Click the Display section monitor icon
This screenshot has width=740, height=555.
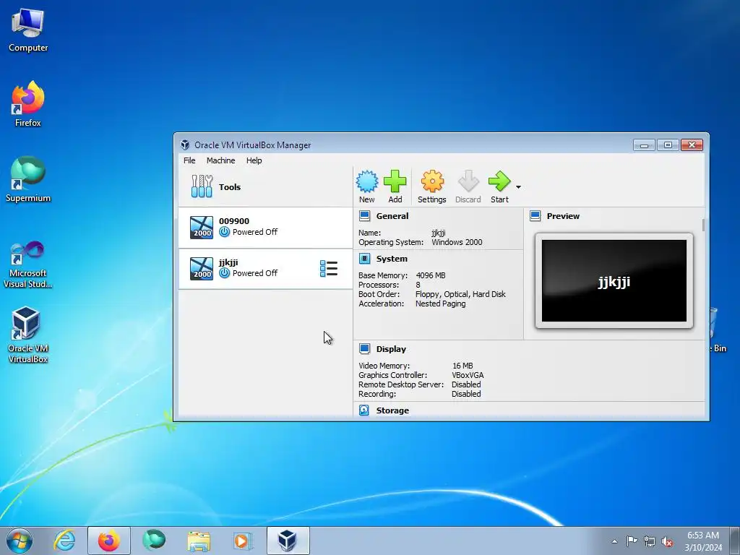[x=365, y=349]
